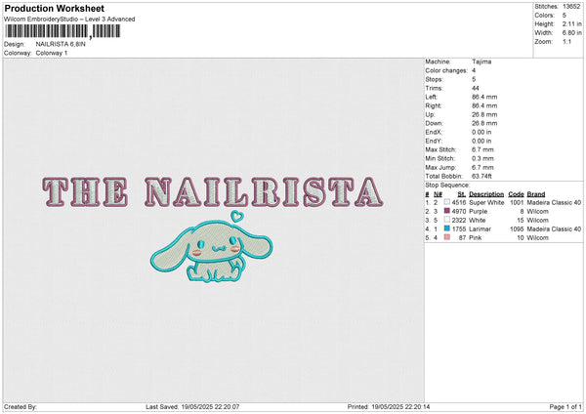Click the Max Jump 6.7 mm value
Image resolution: width=586 pixels, height=414 pixels.
click(482, 167)
